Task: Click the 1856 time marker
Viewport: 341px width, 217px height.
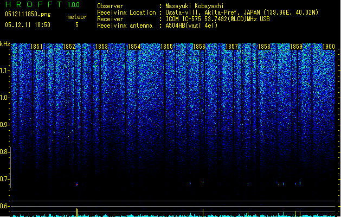Action: (x=199, y=47)
